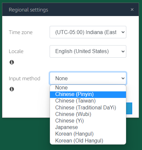142x150 pixels.
Task: Pick Chinese (Yi) input method
Action: [x=88, y=121]
